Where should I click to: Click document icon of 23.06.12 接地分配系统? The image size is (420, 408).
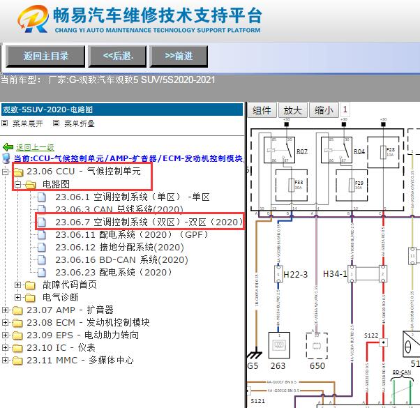coord(42,248)
